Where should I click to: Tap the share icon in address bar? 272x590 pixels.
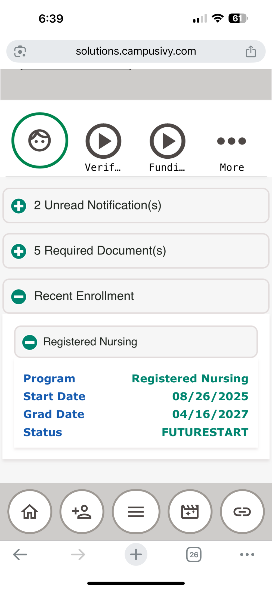click(x=251, y=51)
